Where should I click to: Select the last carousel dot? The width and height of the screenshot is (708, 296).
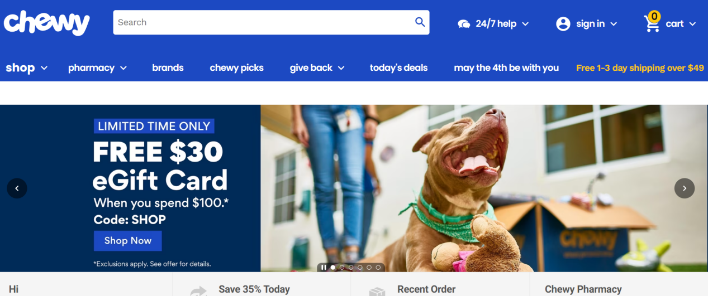pyautogui.click(x=378, y=268)
